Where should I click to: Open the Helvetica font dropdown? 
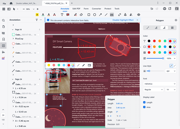click(160, 84)
